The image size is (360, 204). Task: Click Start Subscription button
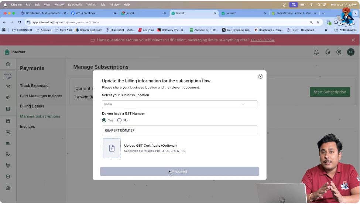(x=330, y=92)
